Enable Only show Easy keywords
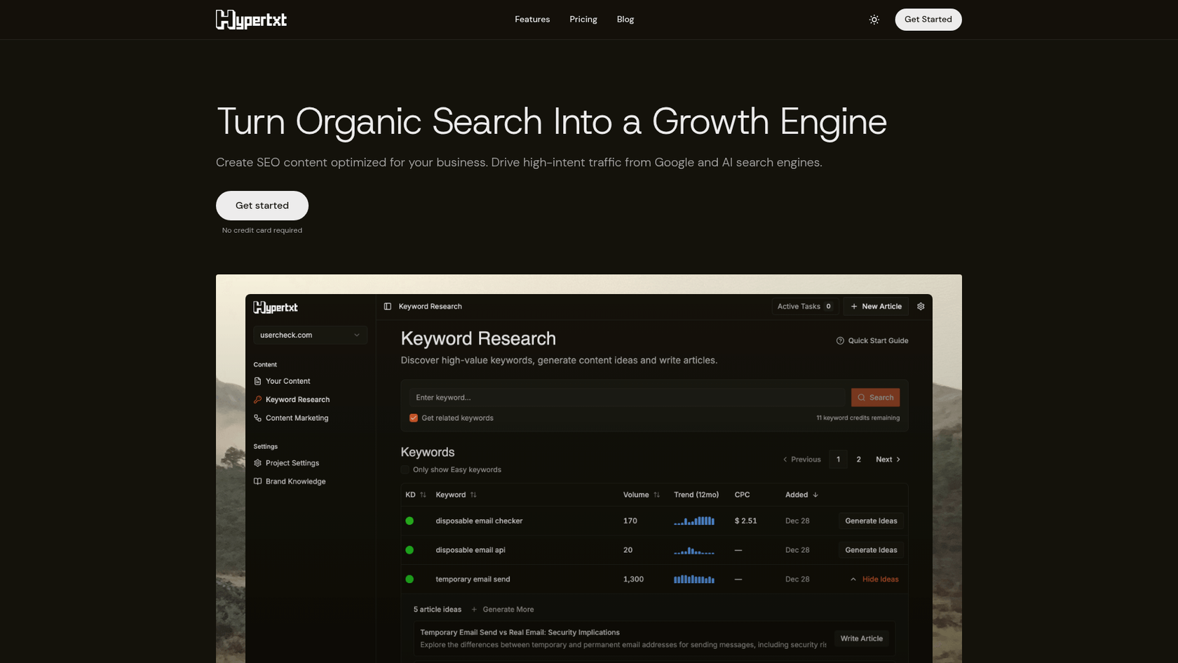This screenshot has width=1178, height=663. 405,469
